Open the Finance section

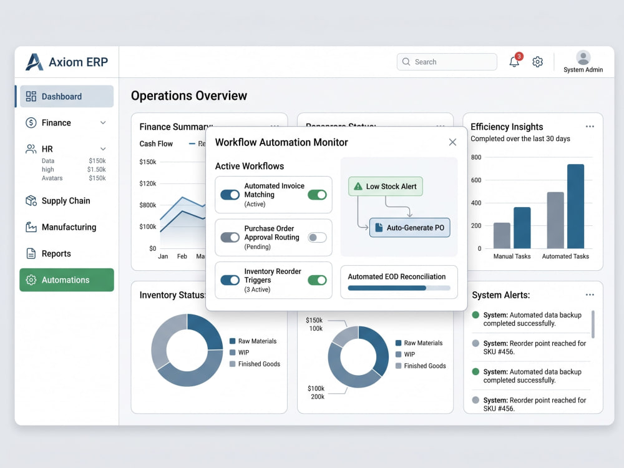[67, 122]
